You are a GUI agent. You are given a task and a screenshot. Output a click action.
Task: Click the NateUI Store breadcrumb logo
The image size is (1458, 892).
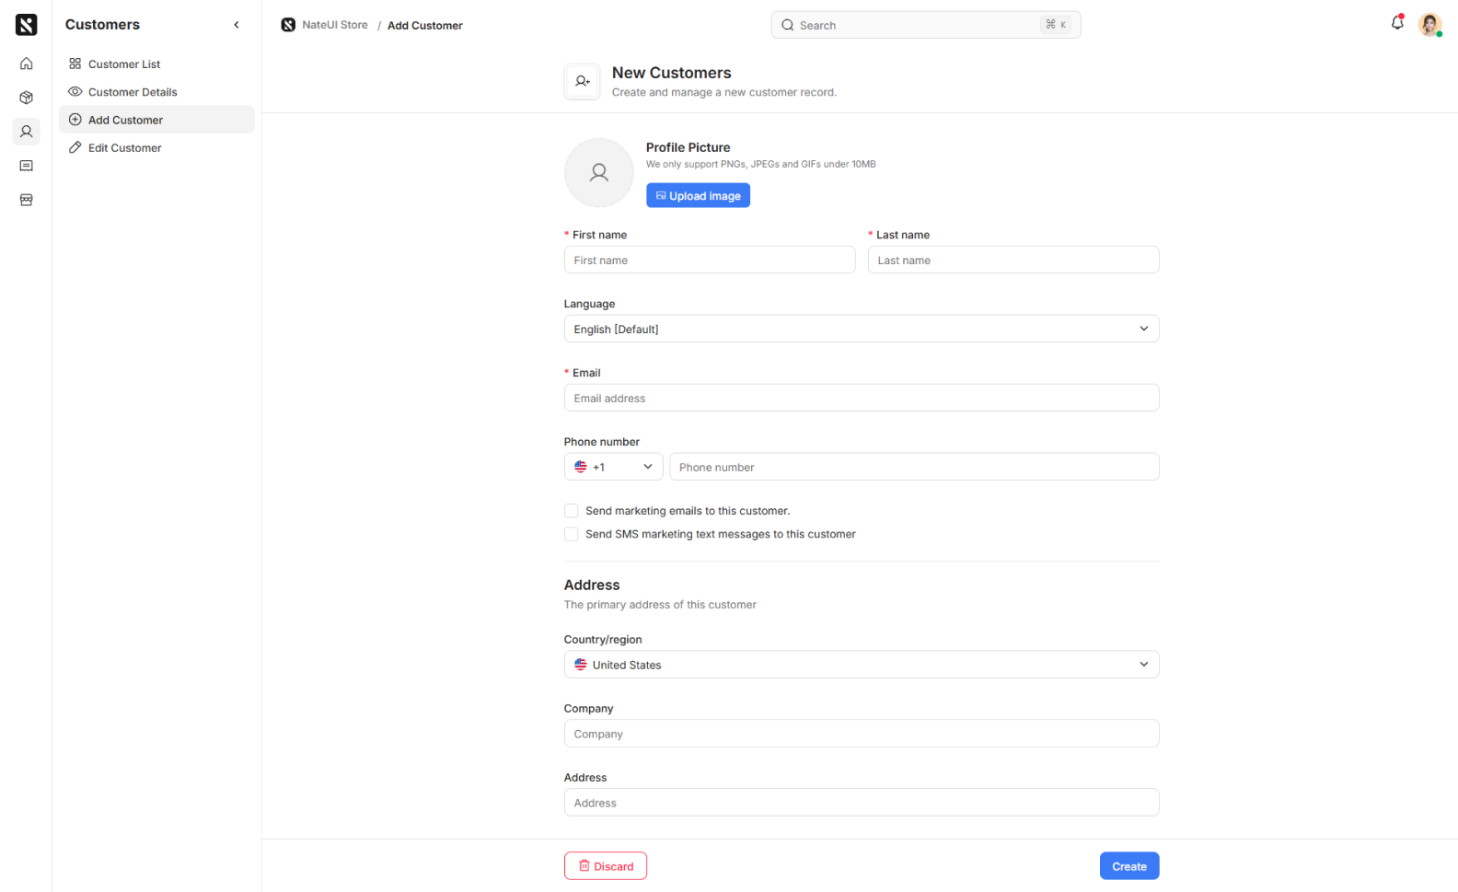click(x=288, y=25)
